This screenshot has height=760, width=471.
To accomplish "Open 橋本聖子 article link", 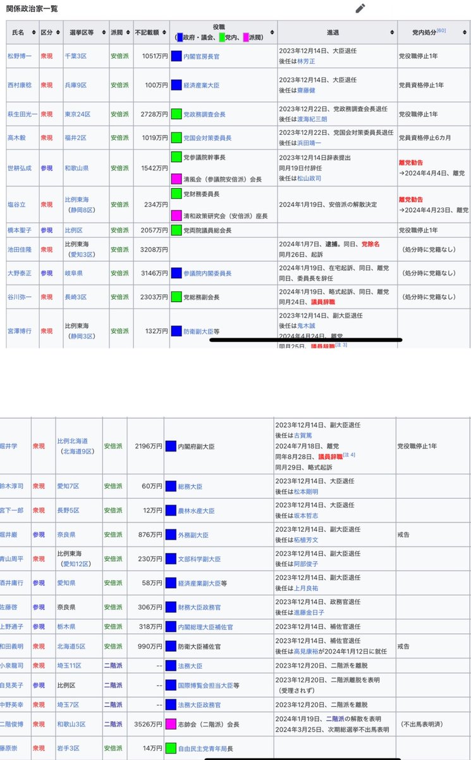I will tap(21, 231).
